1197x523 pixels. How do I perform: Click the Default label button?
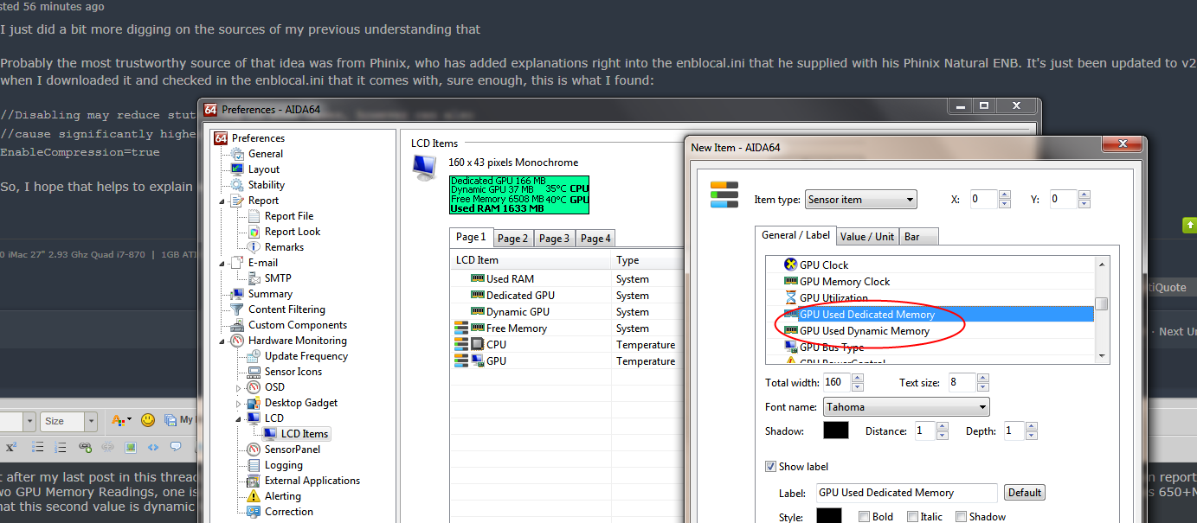coord(1025,493)
